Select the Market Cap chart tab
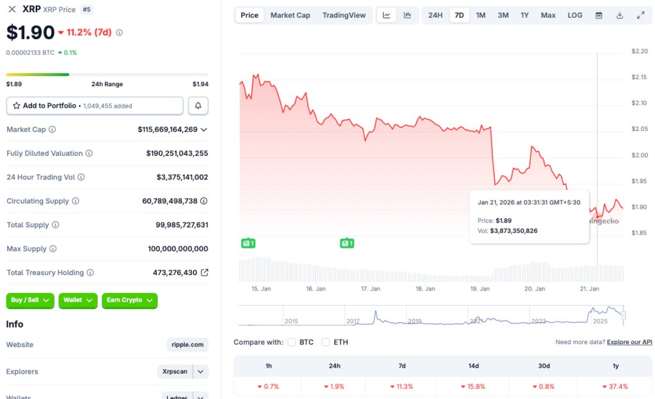Screen dimensions: 655x399 click(290, 14)
